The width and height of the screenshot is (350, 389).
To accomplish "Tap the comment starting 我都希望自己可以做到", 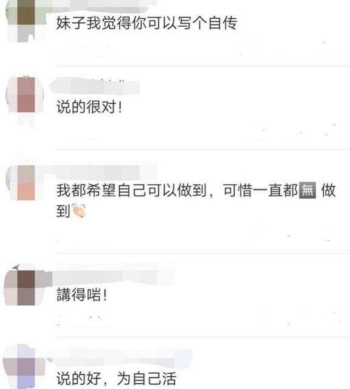I will [196, 201].
